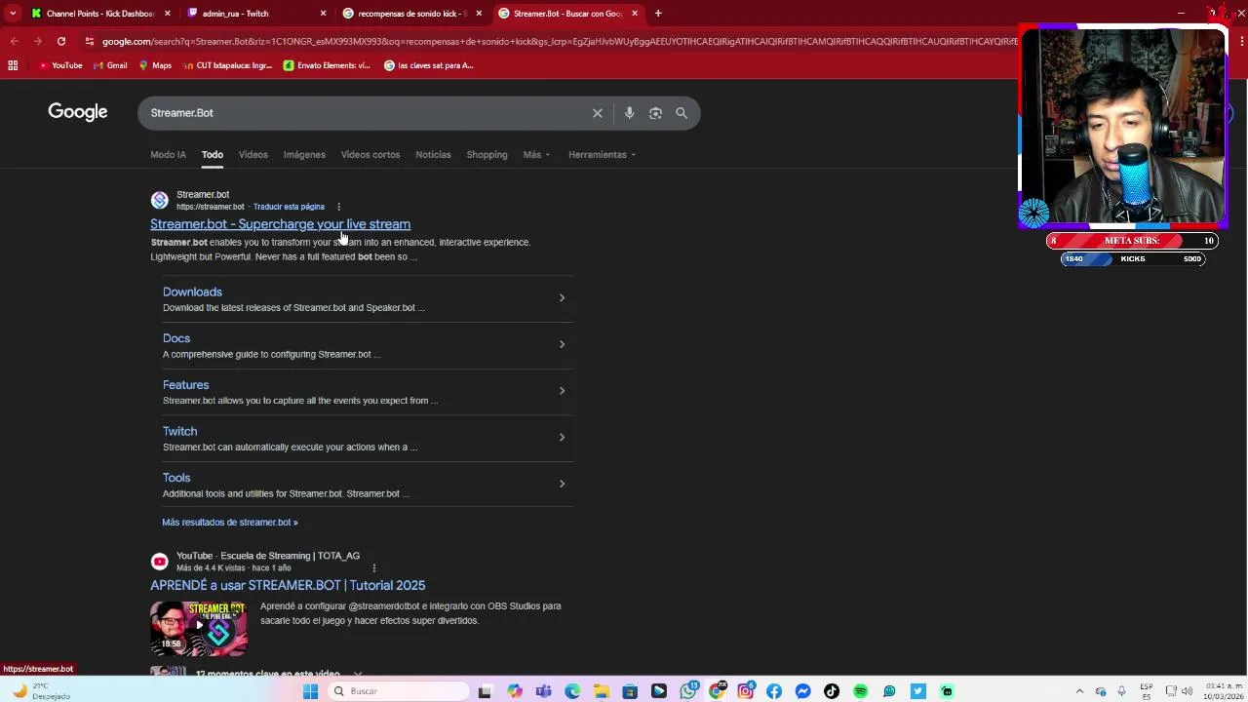Open the Windows Start menu

[x=310, y=691]
